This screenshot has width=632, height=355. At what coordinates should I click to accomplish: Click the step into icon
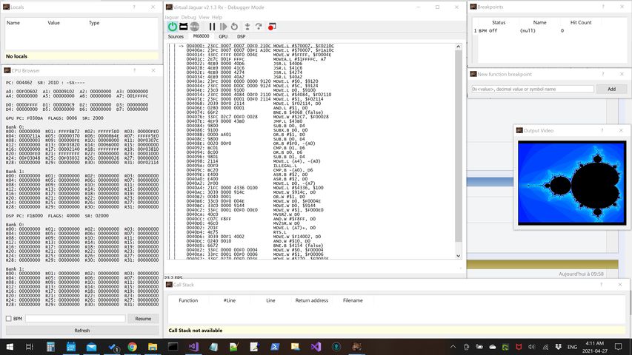[x=246, y=27]
